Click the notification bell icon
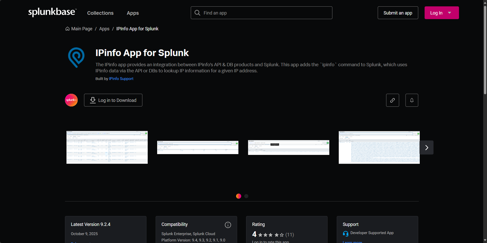The height and width of the screenshot is (243, 487). pos(411,100)
